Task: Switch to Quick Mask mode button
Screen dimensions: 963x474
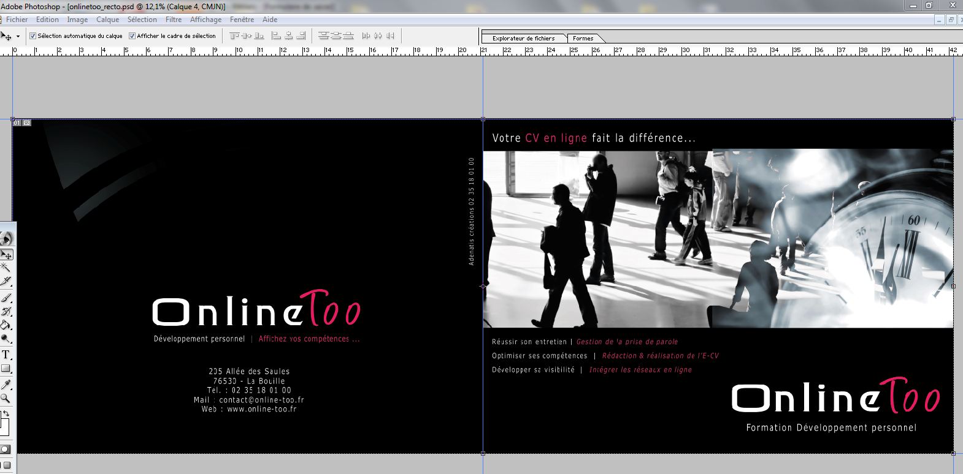Action: pos(5,450)
